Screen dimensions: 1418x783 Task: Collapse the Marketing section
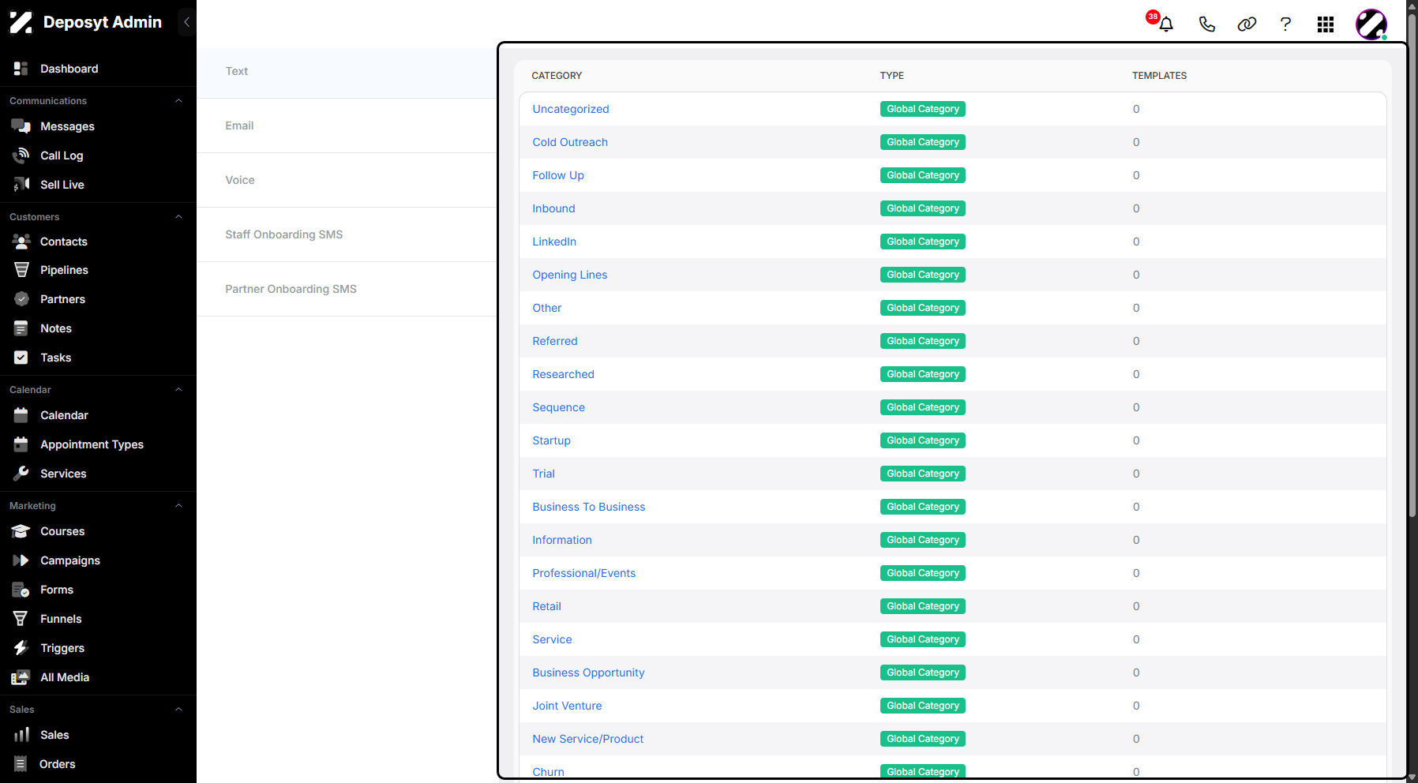click(178, 506)
